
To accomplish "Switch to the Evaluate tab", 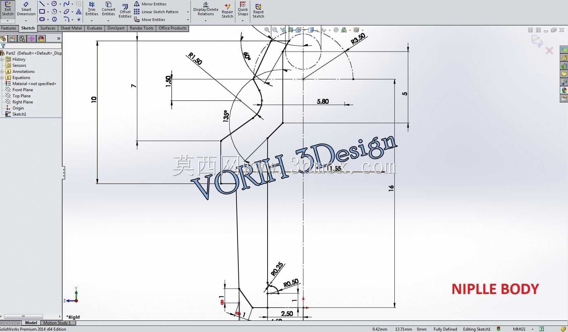I will click(95, 28).
